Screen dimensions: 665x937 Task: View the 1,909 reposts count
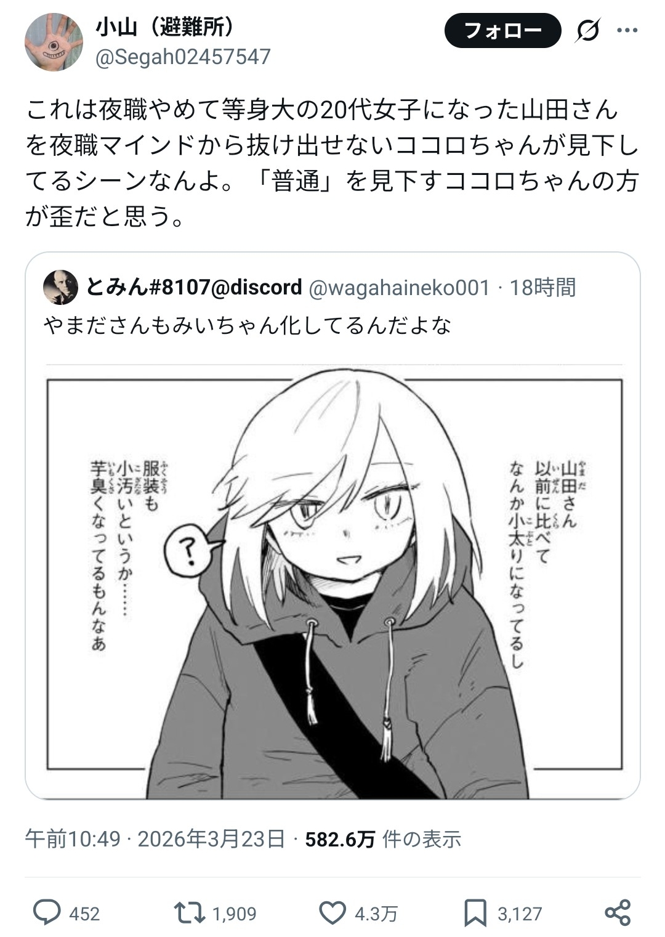coord(234,914)
